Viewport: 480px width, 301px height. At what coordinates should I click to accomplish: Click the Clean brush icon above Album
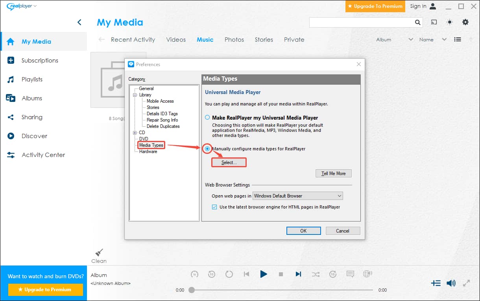pos(99,252)
